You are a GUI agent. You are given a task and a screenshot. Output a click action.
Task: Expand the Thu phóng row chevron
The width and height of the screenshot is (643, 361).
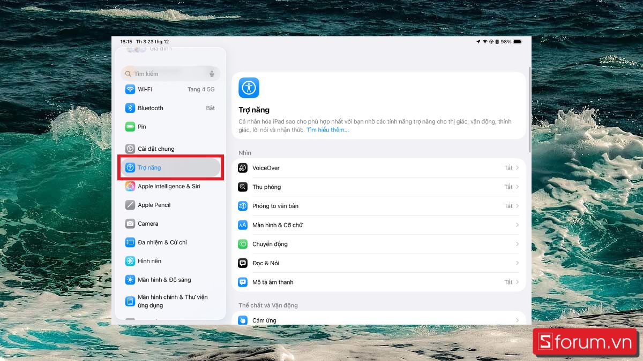[x=518, y=187]
